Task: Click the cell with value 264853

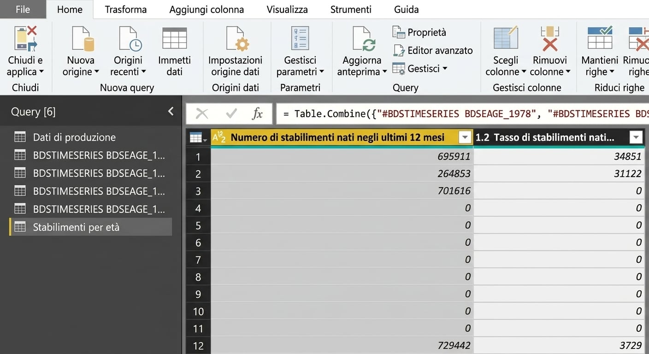Action: pos(342,174)
